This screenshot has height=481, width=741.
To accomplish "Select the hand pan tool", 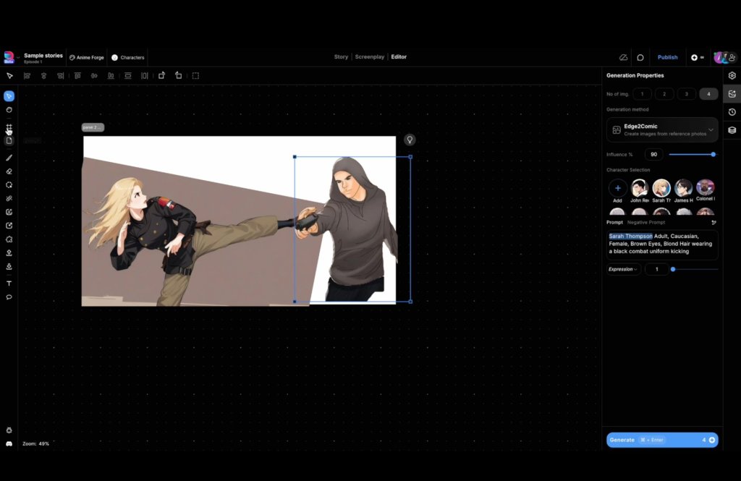I will click(9, 110).
